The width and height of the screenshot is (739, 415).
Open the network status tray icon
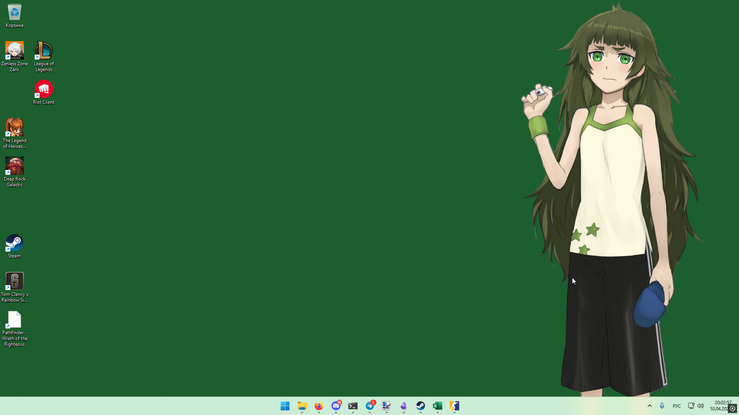691,406
